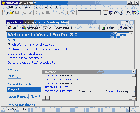Click the BROWSE LAST command line
This screenshot has height=113, width=140.
pyautogui.click(x=57, y=88)
